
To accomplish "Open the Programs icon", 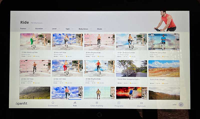I will (119, 103).
